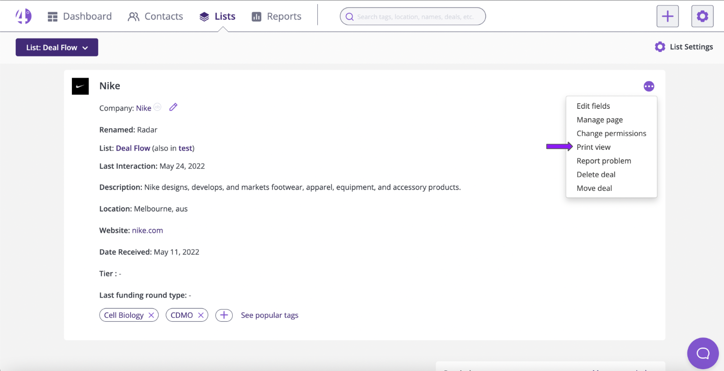Open the Reports section

[x=277, y=17]
